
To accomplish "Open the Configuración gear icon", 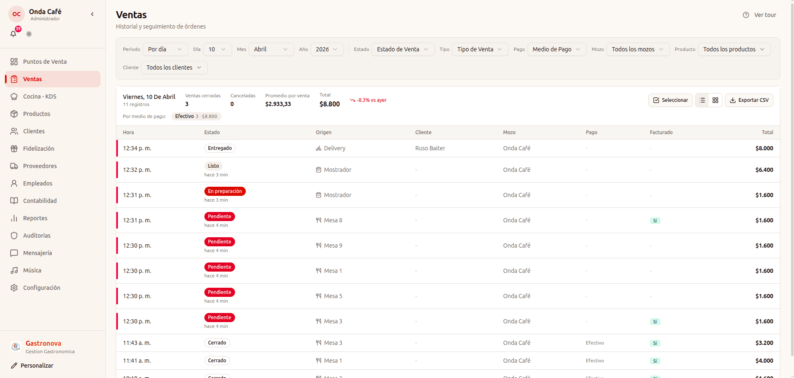I will click(14, 288).
